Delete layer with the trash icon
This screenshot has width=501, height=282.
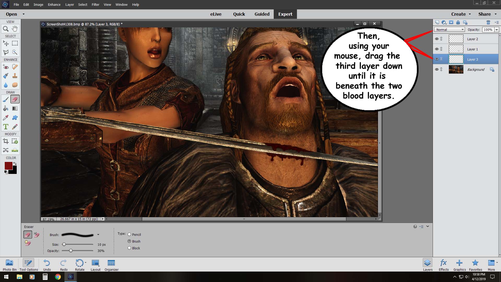click(488, 22)
